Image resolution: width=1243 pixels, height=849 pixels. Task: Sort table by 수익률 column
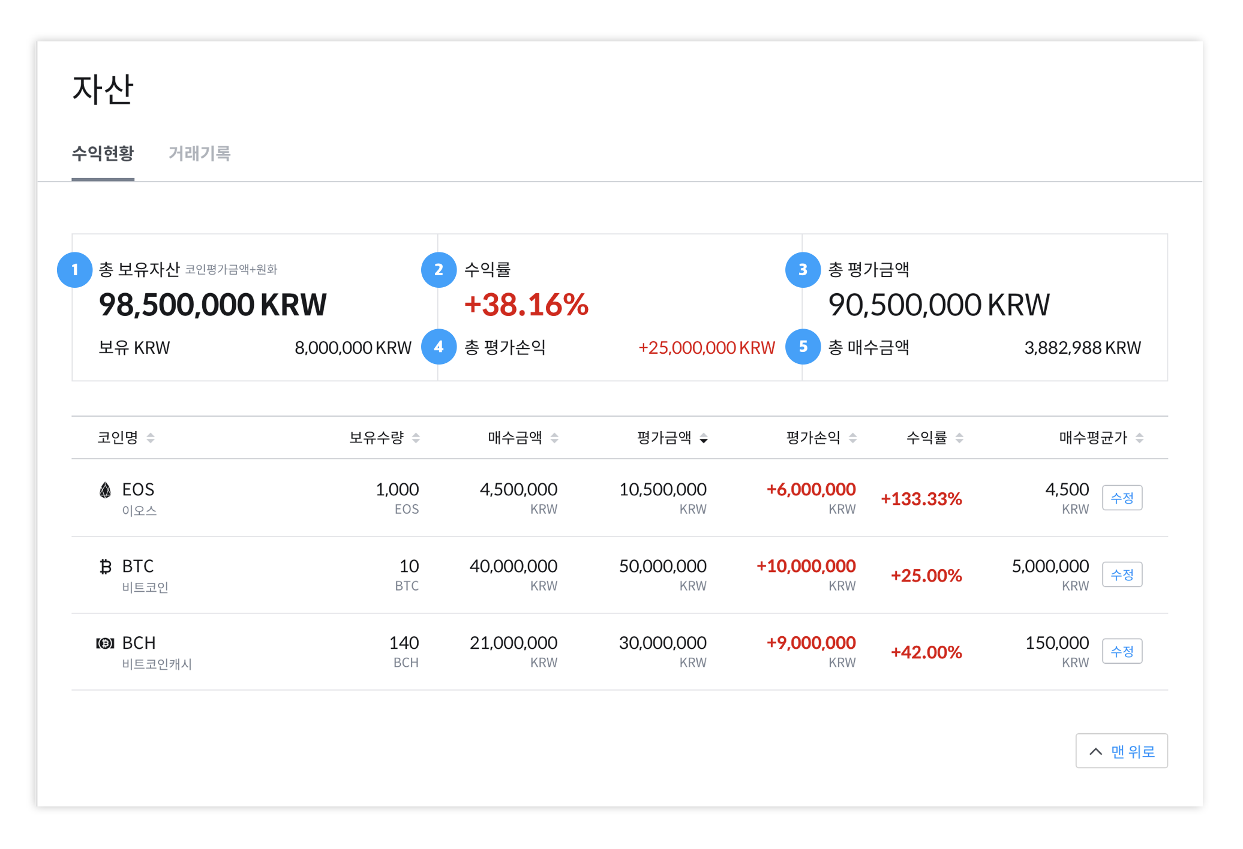click(959, 438)
